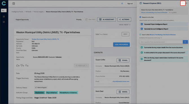
Task: Click the Log Progress button
Action: 121,44
